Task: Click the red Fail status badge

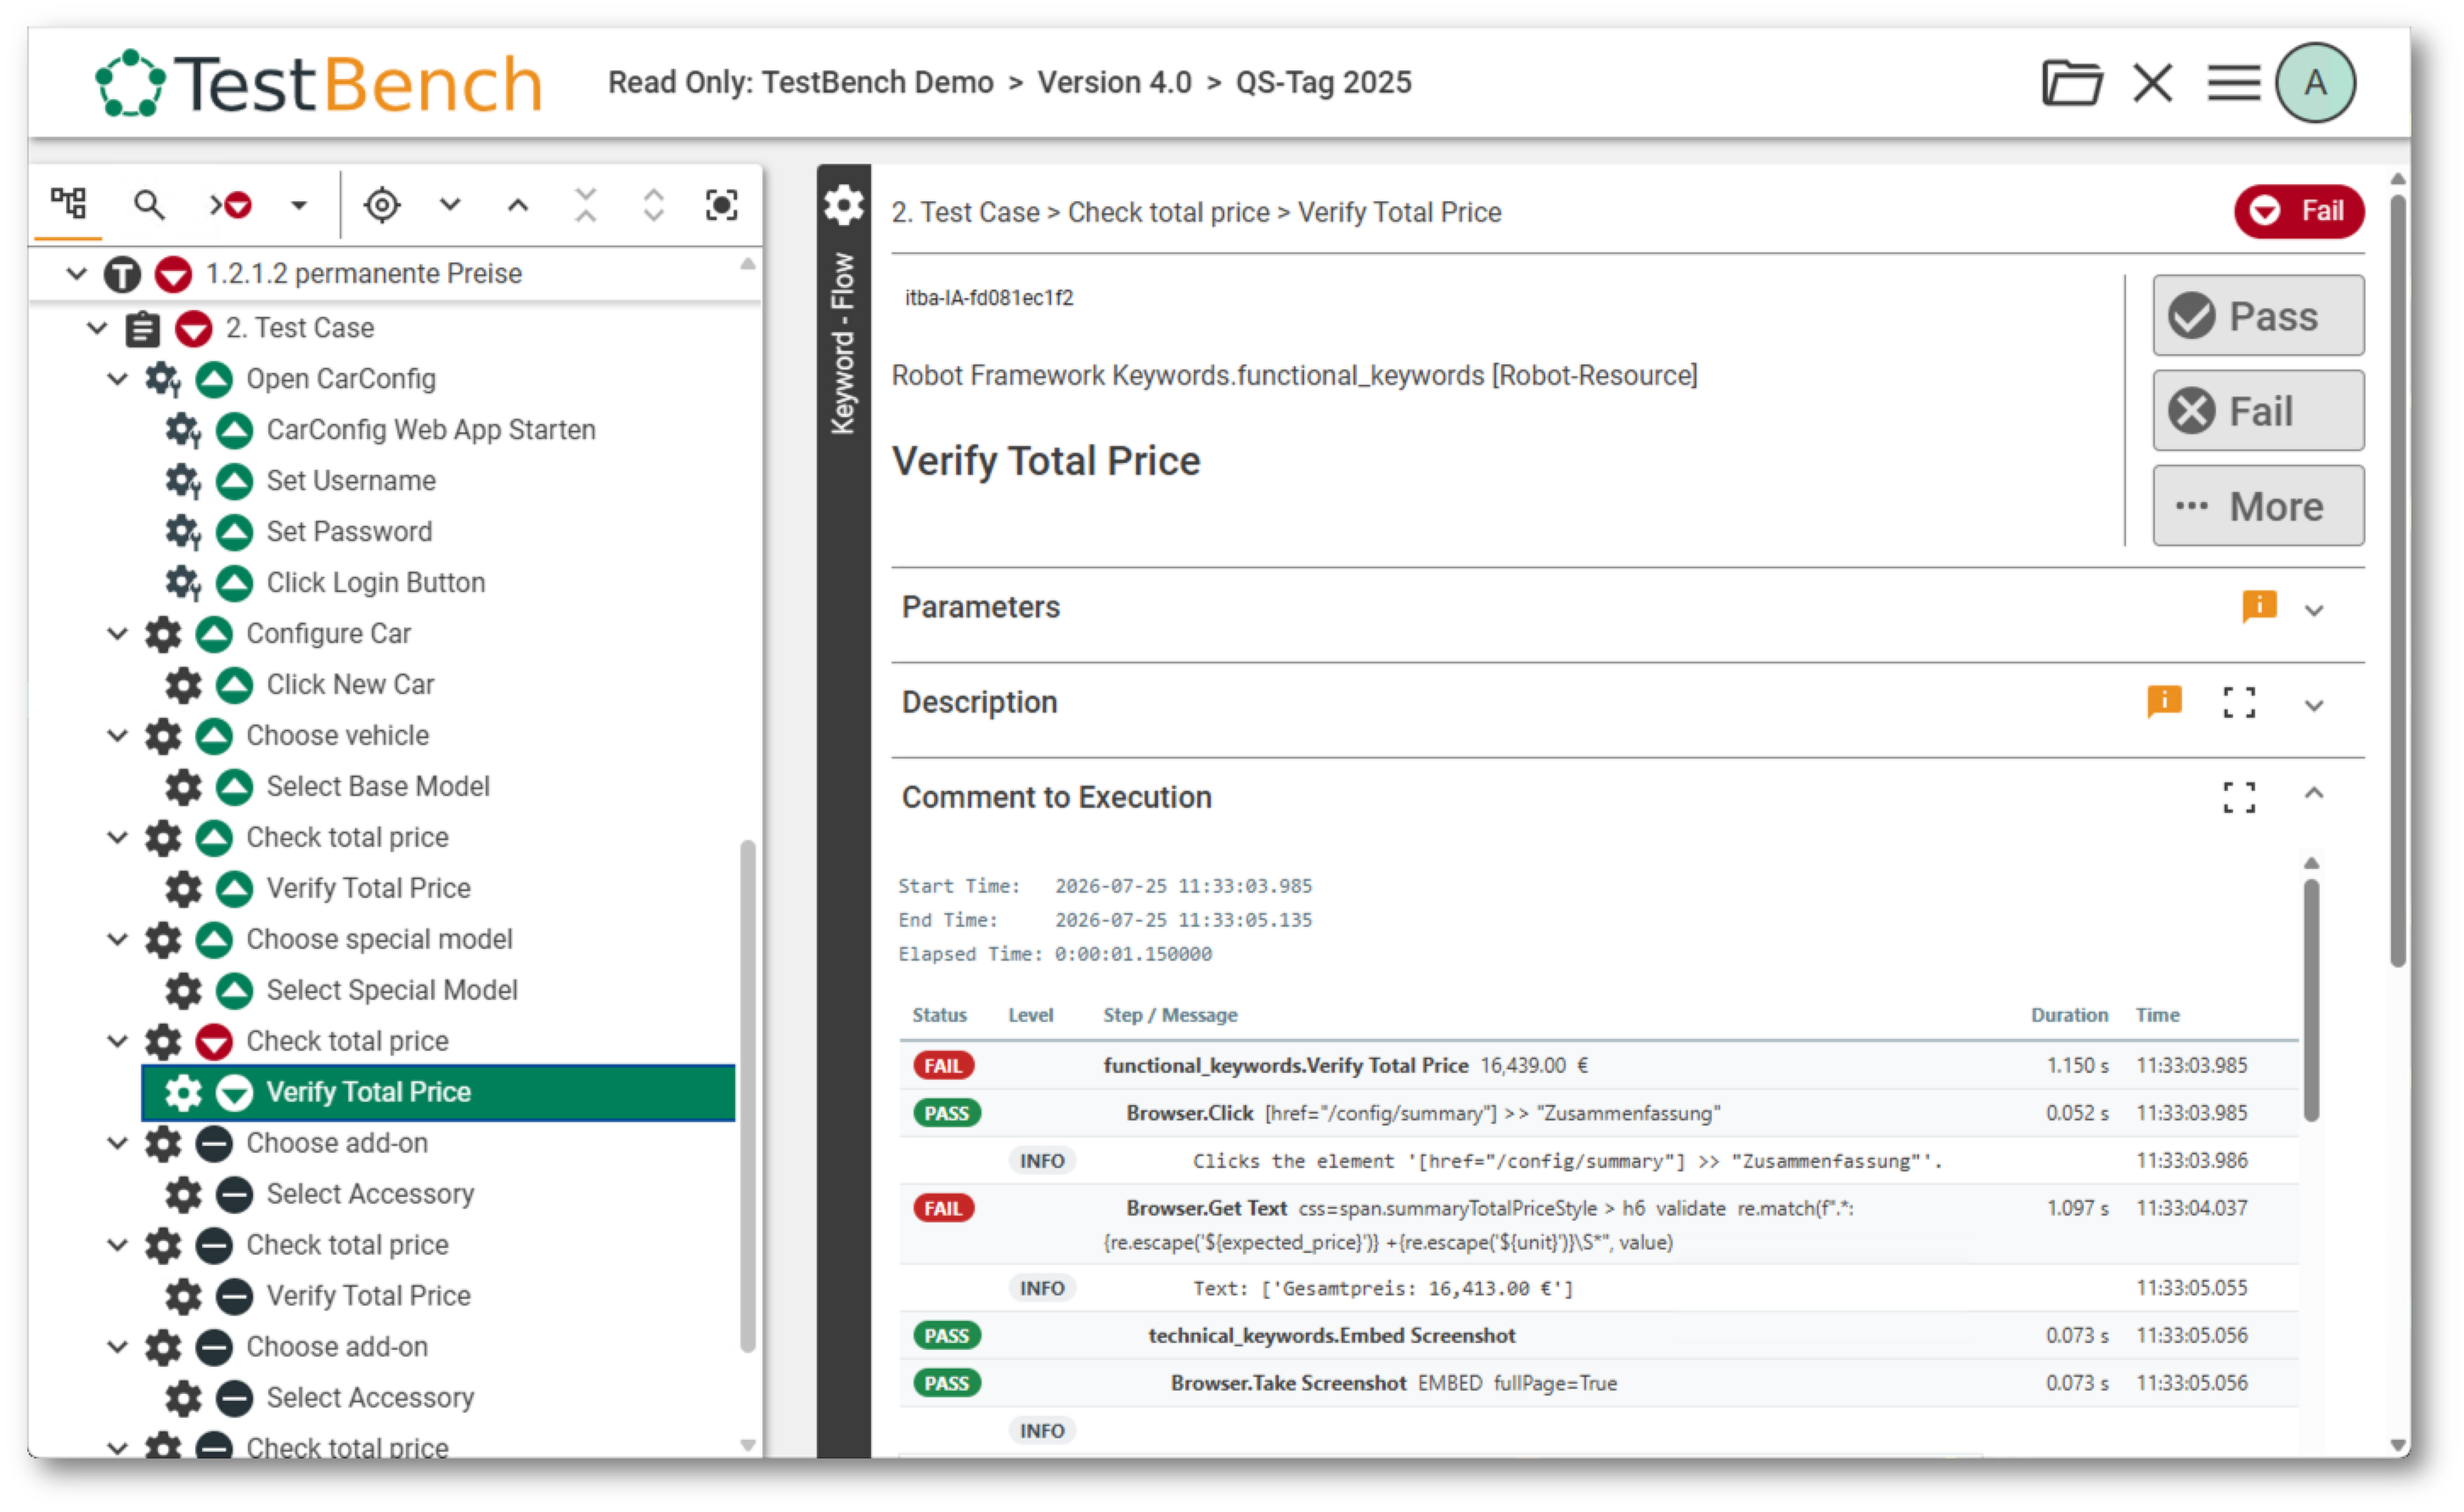Action: pos(2299,212)
